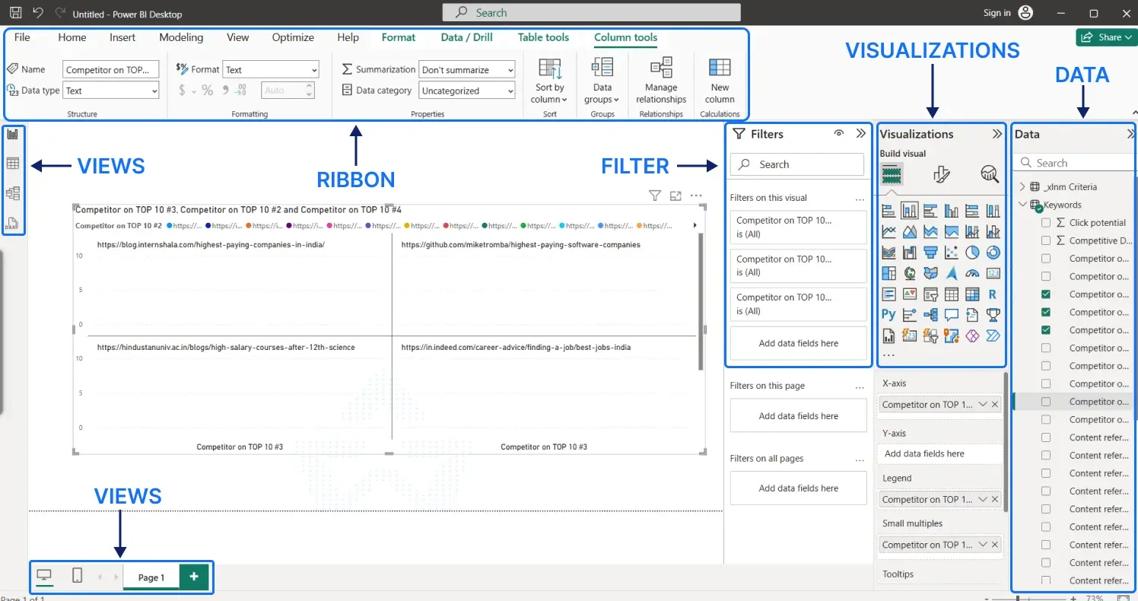This screenshot has height=601, width=1138.
Task: Uncheck a selected Competitor on TOP field
Action: tap(1046, 294)
